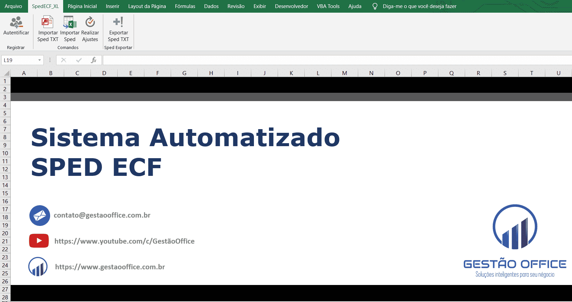The height and width of the screenshot is (302, 572).
Task: Open the Desenvolvedor tab
Action: pos(291,6)
